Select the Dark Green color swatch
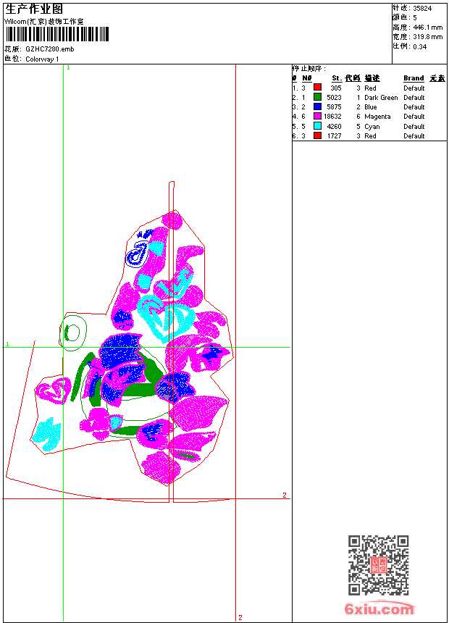 coord(317,97)
